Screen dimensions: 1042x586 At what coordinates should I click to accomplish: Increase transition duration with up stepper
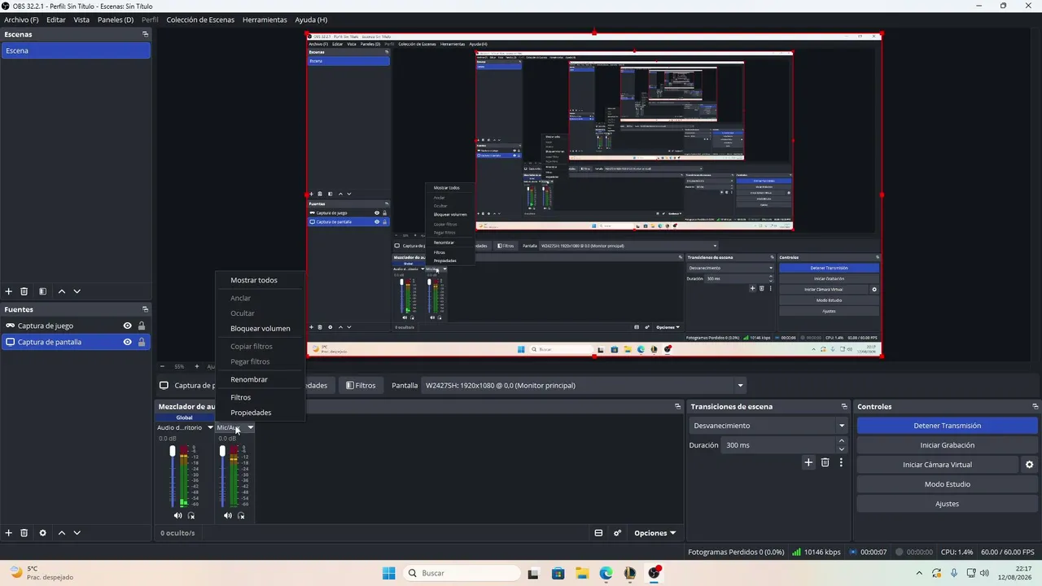pos(842,441)
